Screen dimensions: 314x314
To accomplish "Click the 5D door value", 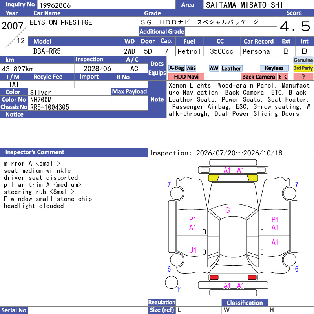I will coord(148,51).
